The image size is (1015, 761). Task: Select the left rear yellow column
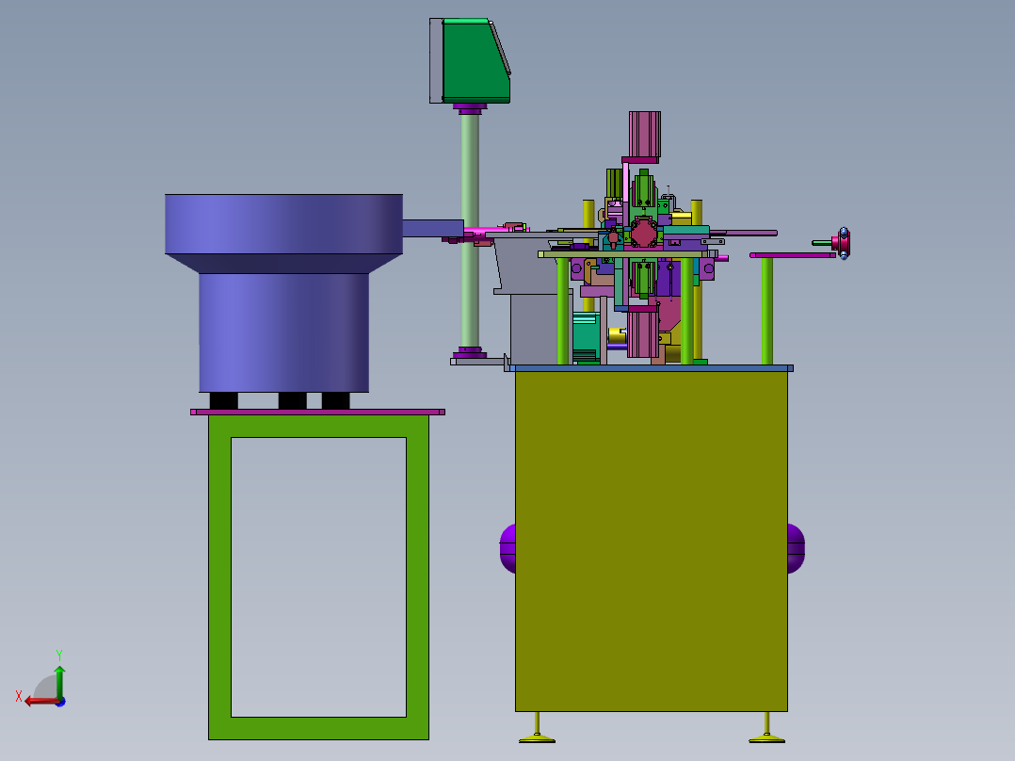tap(588, 214)
